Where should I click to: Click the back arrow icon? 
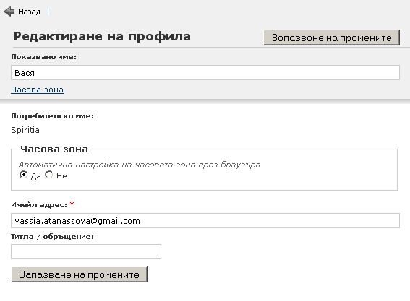[x=9, y=12]
